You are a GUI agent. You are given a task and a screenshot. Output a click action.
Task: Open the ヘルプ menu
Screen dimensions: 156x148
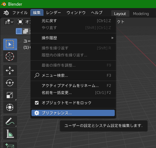pos(97,13)
